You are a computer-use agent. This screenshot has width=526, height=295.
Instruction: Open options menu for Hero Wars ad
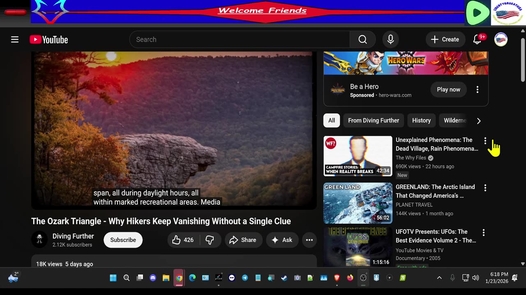click(478, 90)
